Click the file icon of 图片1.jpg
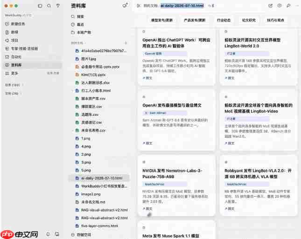This screenshot has height=239, width=301. coord(77,59)
